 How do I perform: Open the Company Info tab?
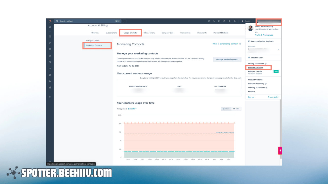pos(168,33)
